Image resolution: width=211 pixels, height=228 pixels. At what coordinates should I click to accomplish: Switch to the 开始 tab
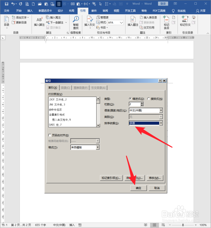(x=19, y=11)
